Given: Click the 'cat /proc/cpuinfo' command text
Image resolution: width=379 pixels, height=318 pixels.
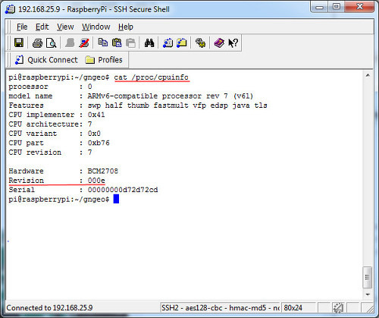Looking at the screenshot, I should click(x=151, y=77).
